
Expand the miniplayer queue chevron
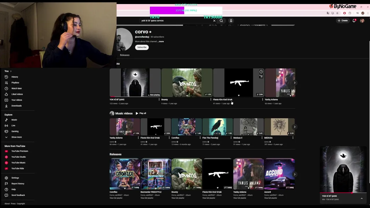362,198
